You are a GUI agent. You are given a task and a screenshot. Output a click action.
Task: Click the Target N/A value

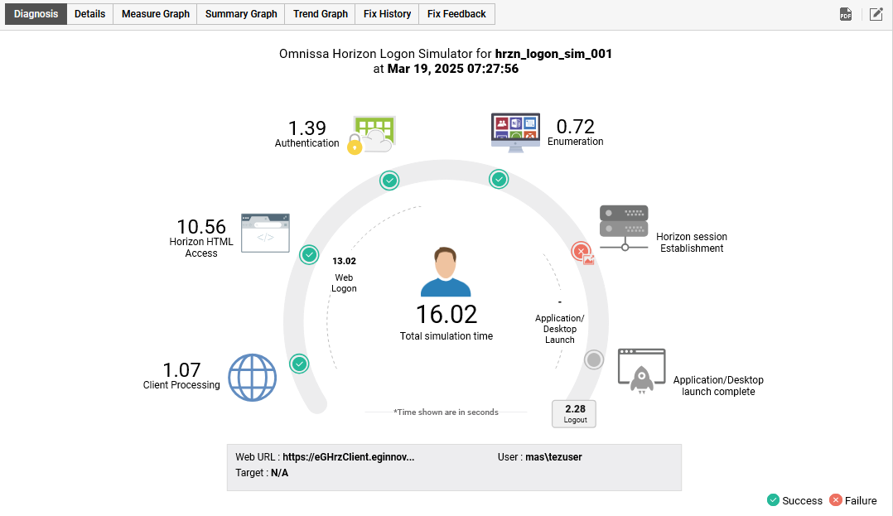coord(280,473)
